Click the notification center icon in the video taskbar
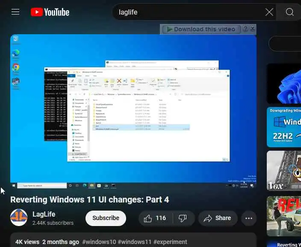Viewport: 301px width, 247px height. pos(252,186)
